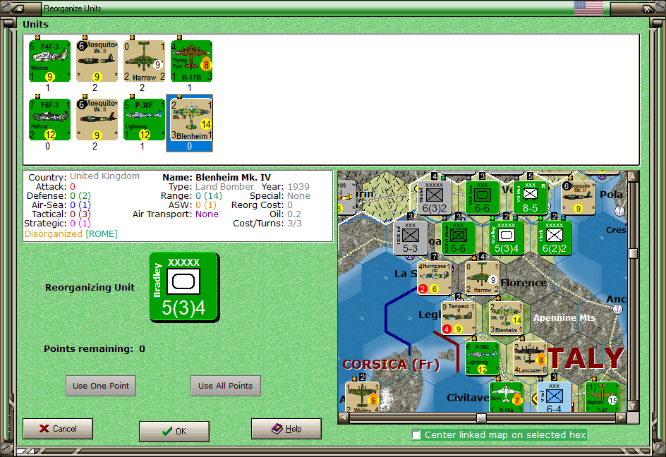
Task: Click map scroll up arrow
Action: [633, 176]
